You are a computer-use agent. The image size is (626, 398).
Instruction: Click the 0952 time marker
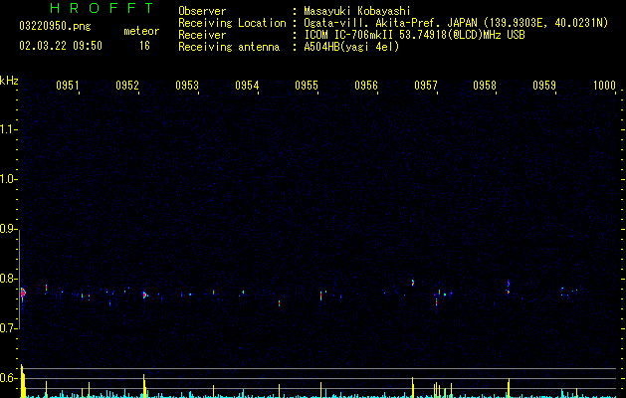click(127, 86)
